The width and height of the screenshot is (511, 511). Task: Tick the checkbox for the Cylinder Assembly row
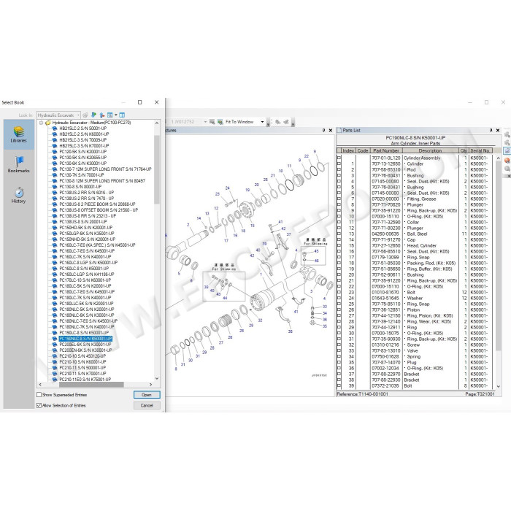tap(339, 158)
